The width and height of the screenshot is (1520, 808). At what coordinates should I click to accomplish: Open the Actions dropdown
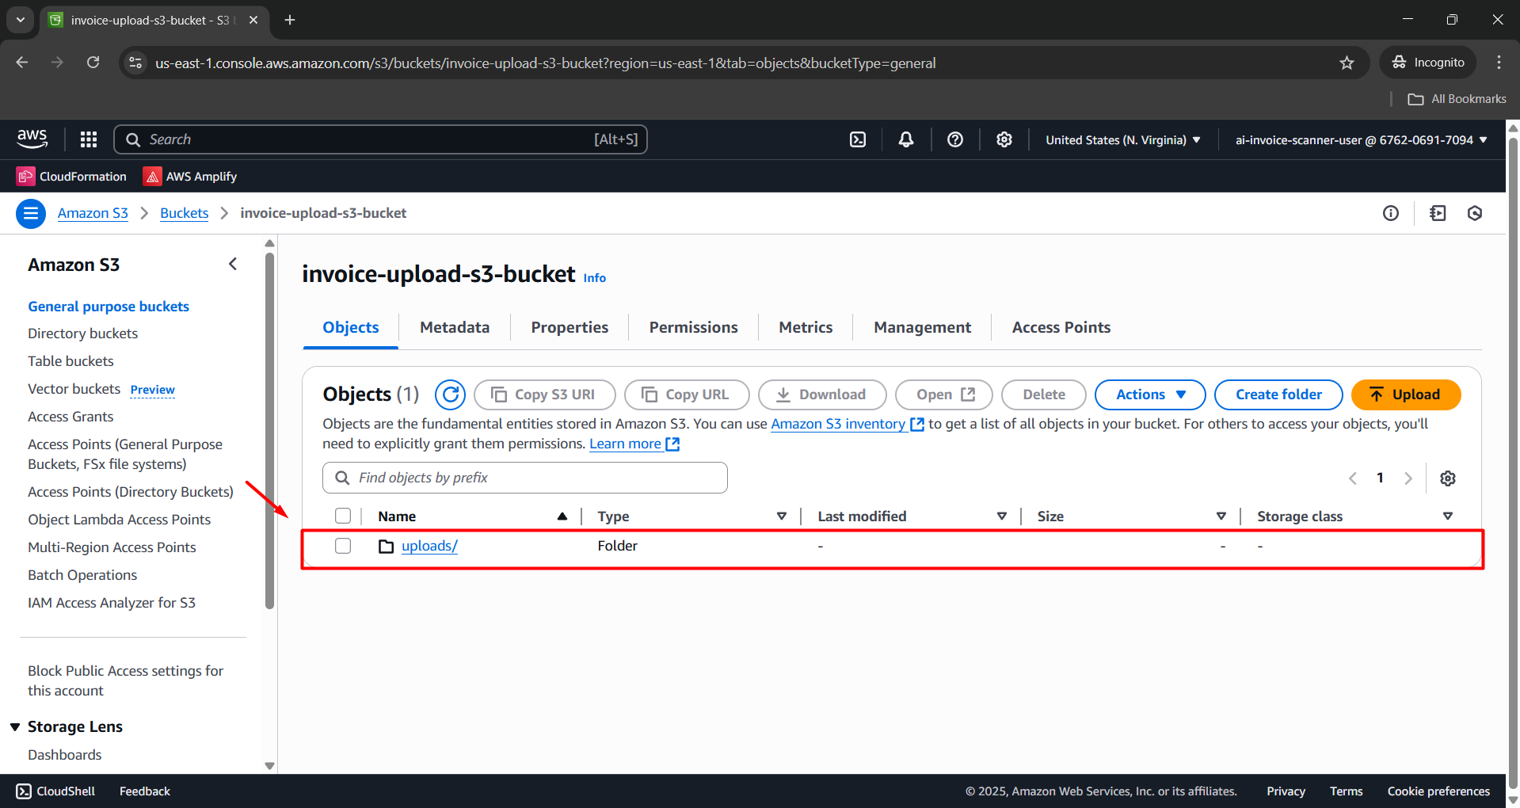pyautogui.click(x=1149, y=394)
